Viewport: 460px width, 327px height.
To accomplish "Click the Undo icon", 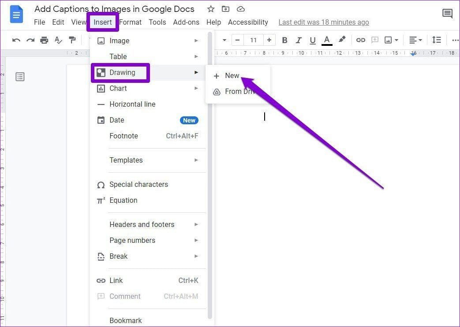I will [x=16, y=40].
